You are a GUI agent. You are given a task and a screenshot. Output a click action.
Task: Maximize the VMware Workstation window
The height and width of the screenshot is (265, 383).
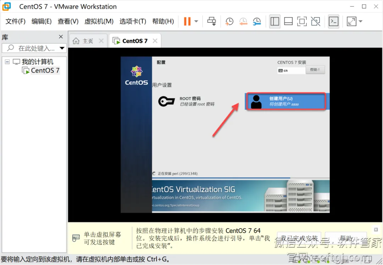[x=364, y=7]
